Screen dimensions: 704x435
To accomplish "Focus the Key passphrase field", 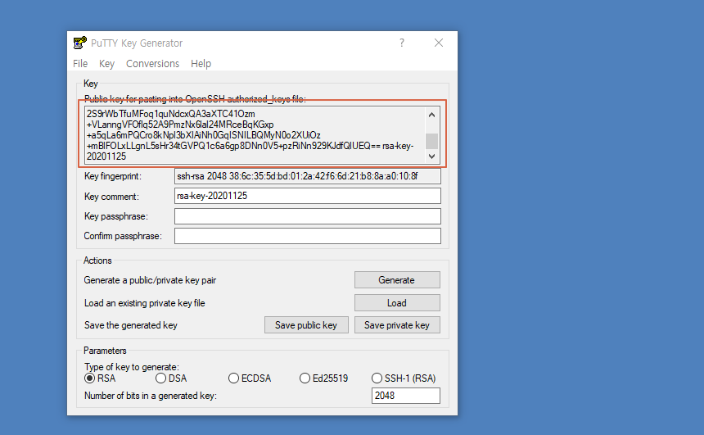I will [x=308, y=216].
